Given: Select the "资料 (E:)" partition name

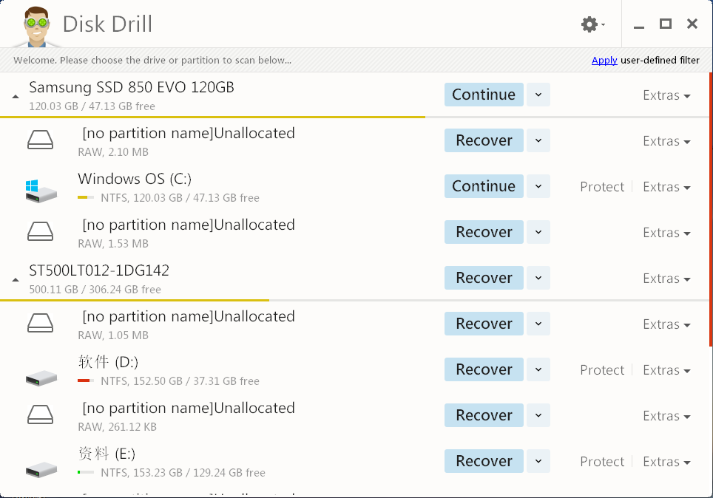Looking at the screenshot, I should pos(107,454).
